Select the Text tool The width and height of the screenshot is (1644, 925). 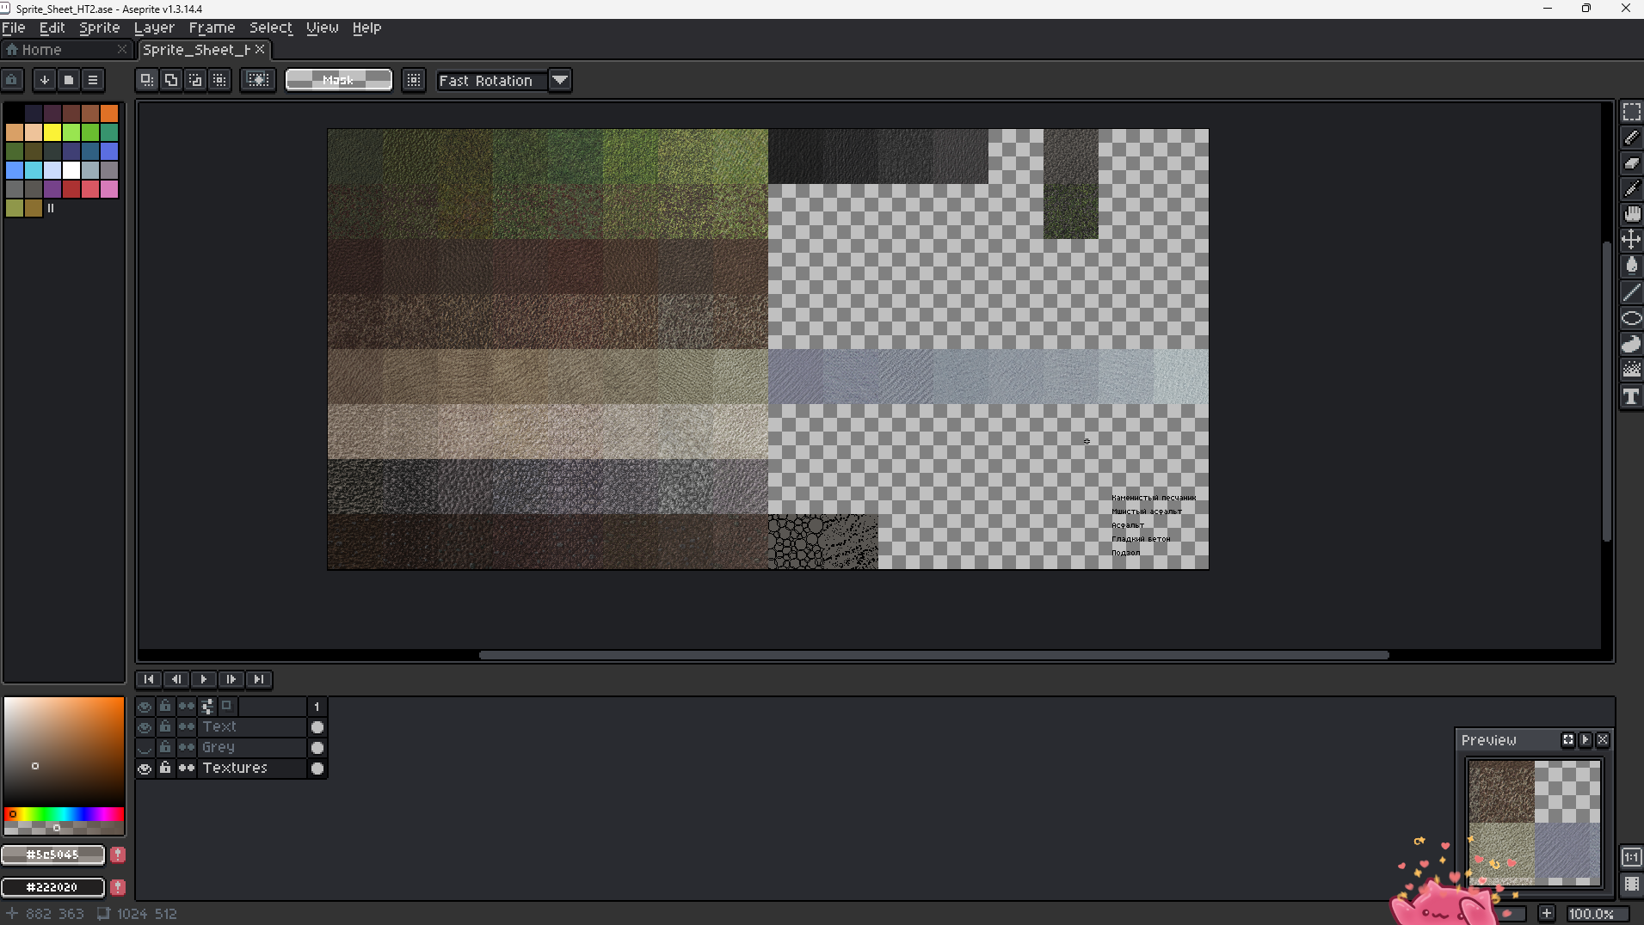1632,396
